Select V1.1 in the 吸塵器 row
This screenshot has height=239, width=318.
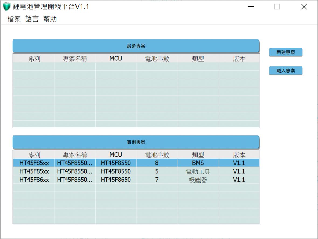pos(239,180)
